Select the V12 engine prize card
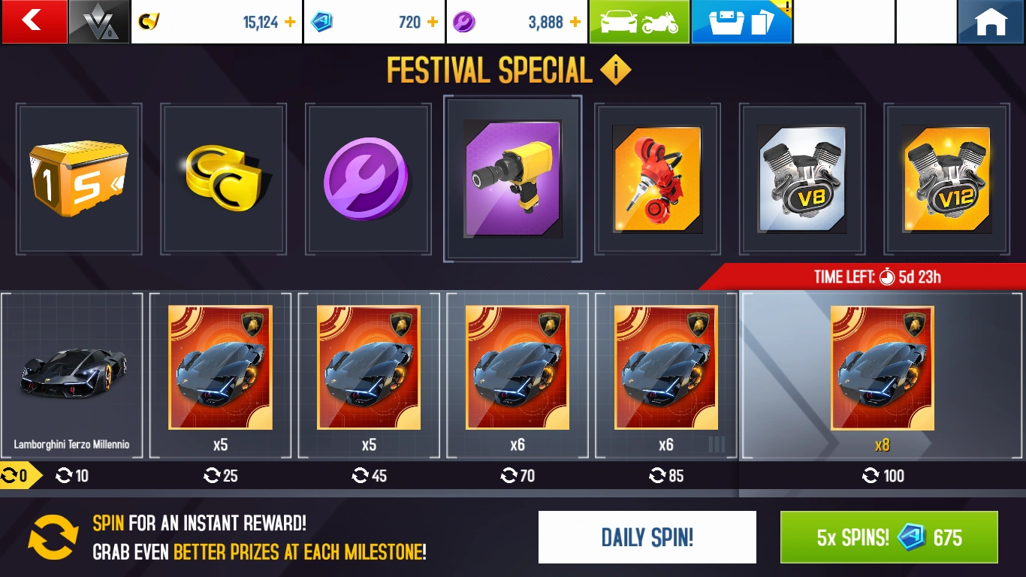 [946, 179]
